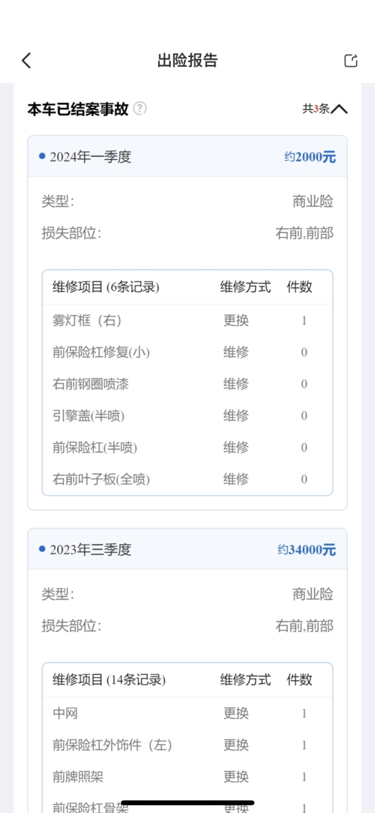Tap the 约2000元 amount
This screenshot has width=375, height=813.
tap(310, 157)
